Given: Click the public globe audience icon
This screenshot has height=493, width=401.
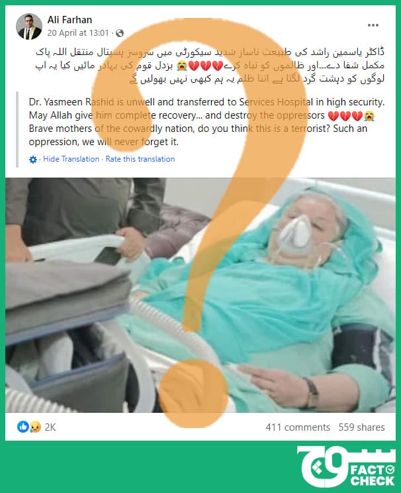Looking at the screenshot, I should [120, 33].
